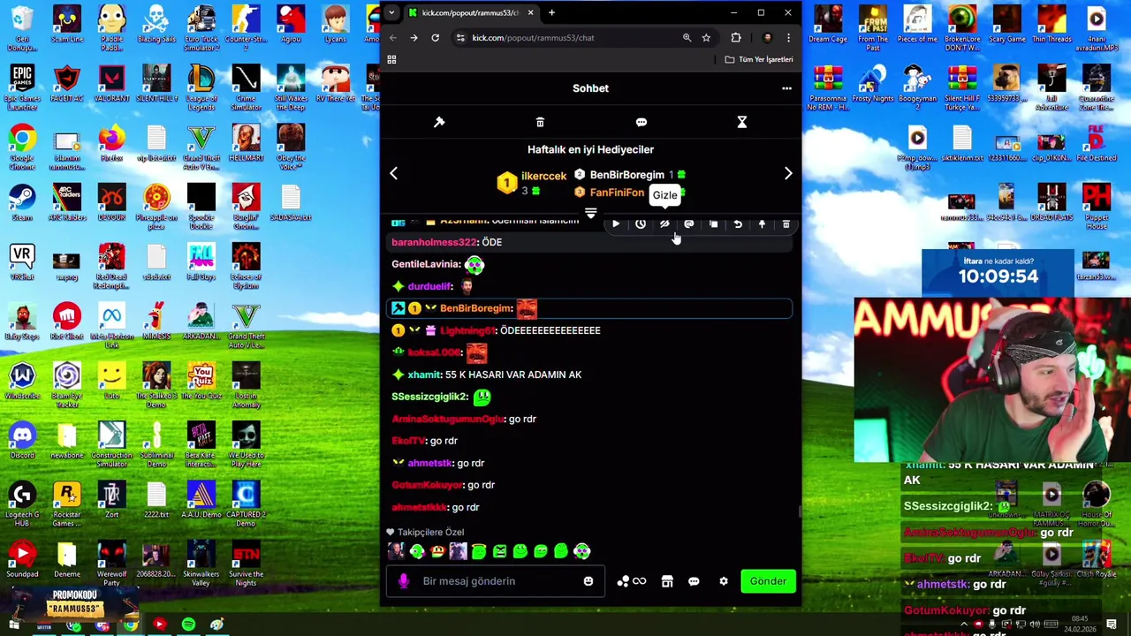Click the green Gönder send button
The width and height of the screenshot is (1131, 636).
(768, 581)
